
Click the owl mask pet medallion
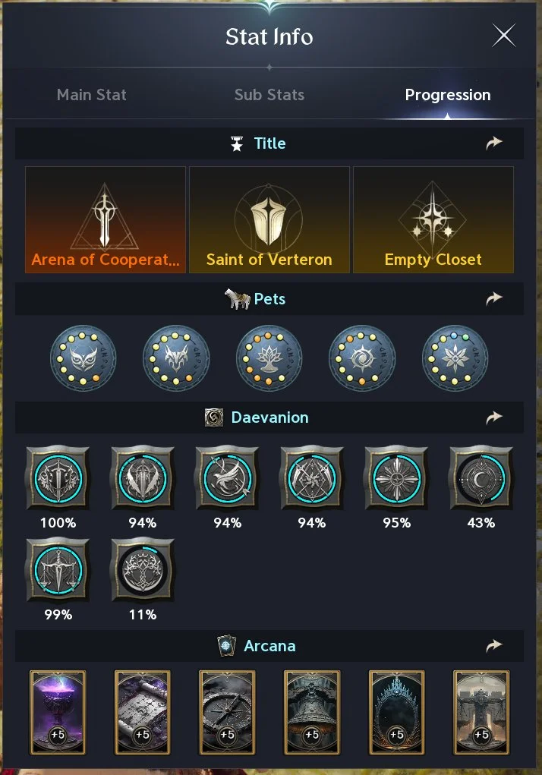[x=83, y=358]
